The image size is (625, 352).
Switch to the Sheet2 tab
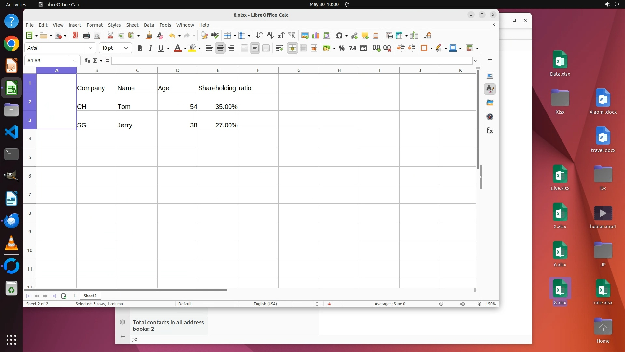click(90, 296)
